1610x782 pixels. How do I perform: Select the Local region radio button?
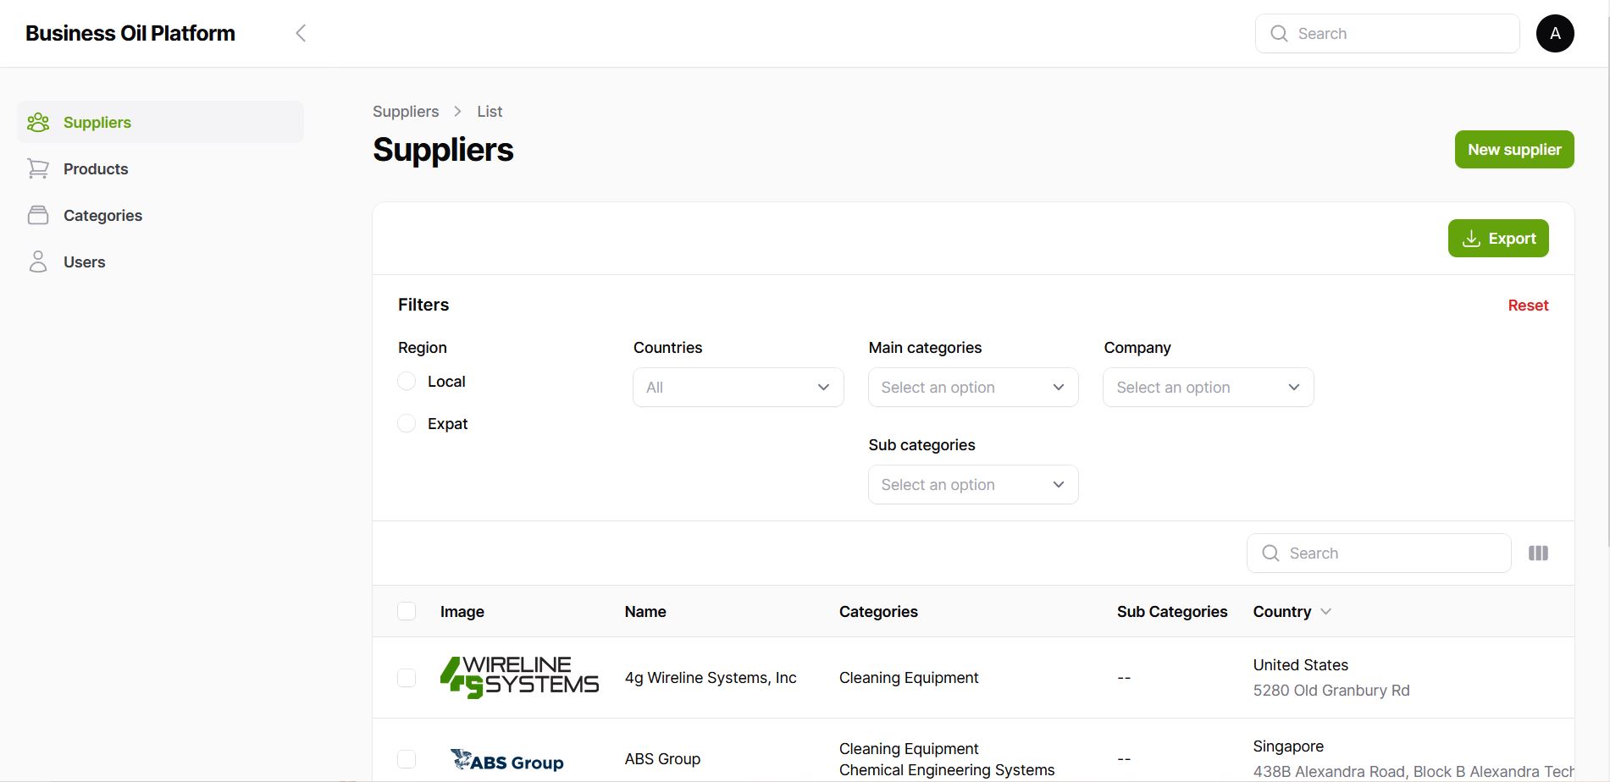pyautogui.click(x=407, y=382)
